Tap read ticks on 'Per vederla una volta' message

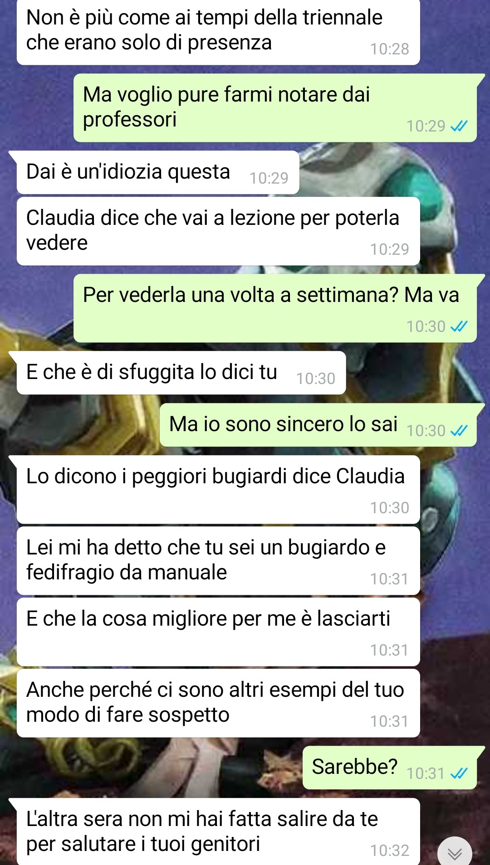tap(459, 326)
